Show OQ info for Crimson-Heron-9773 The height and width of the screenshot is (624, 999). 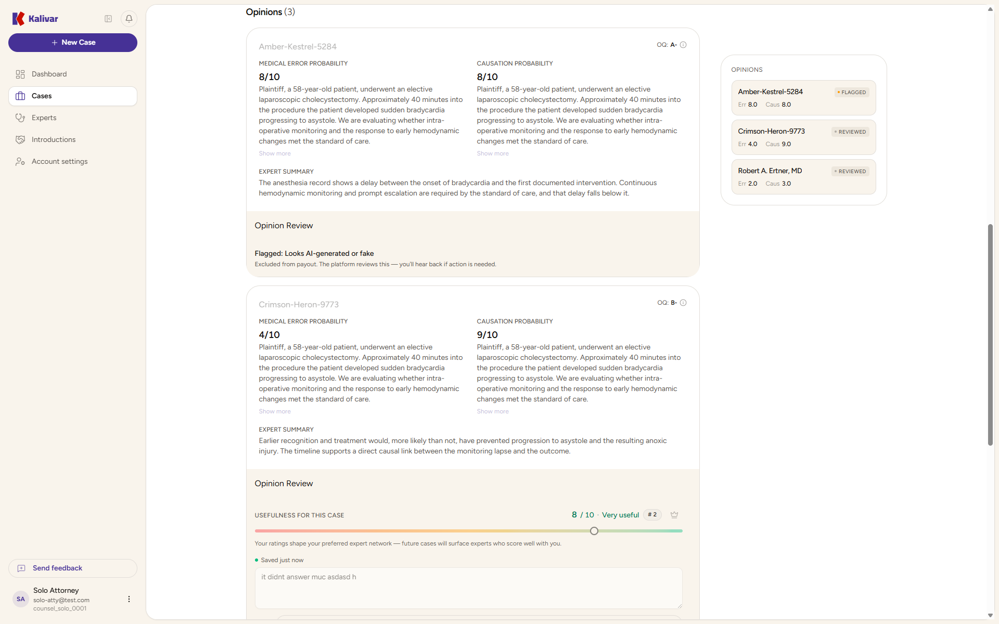683,303
